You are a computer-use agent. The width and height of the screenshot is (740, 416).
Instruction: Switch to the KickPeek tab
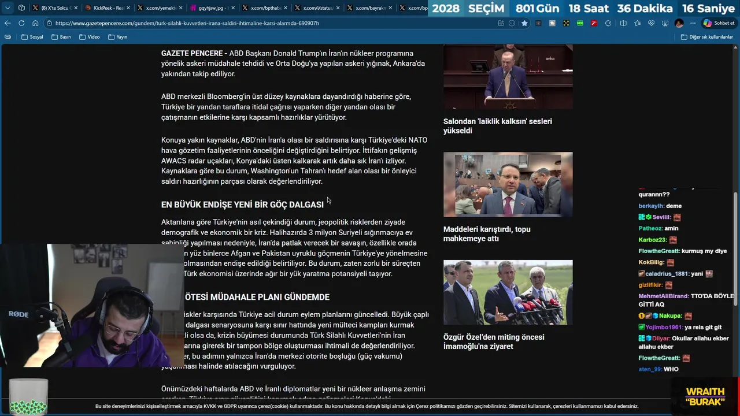pyautogui.click(x=108, y=8)
